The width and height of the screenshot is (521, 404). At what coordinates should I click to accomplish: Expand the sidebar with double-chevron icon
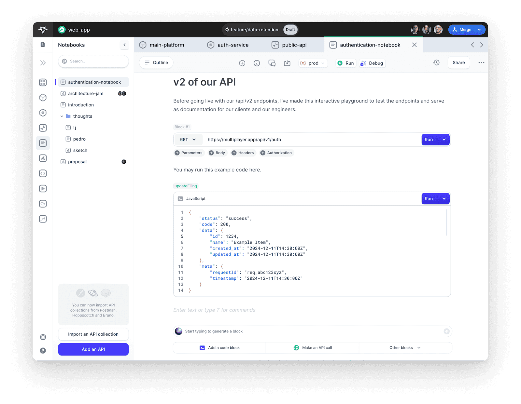43,63
